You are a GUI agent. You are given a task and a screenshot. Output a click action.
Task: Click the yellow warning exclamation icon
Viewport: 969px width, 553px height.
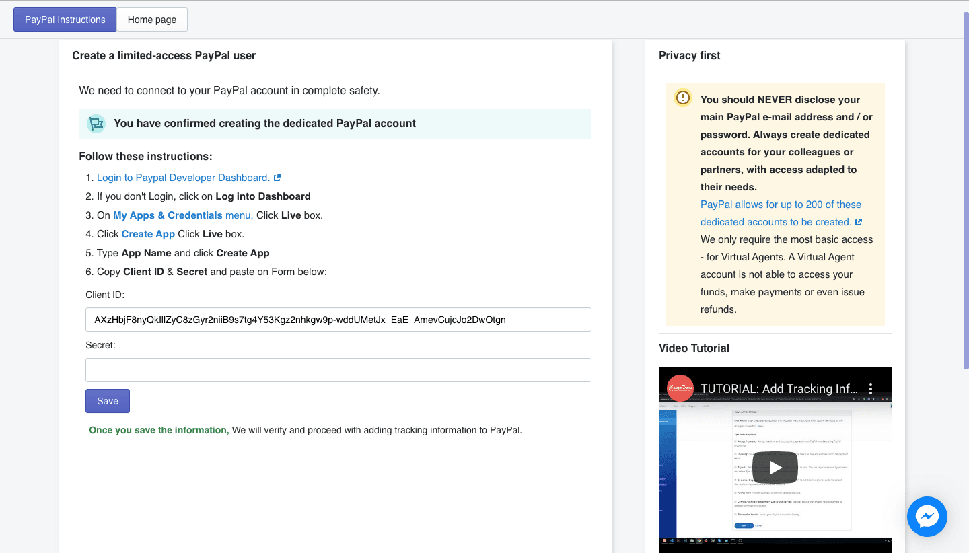pyautogui.click(x=682, y=98)
